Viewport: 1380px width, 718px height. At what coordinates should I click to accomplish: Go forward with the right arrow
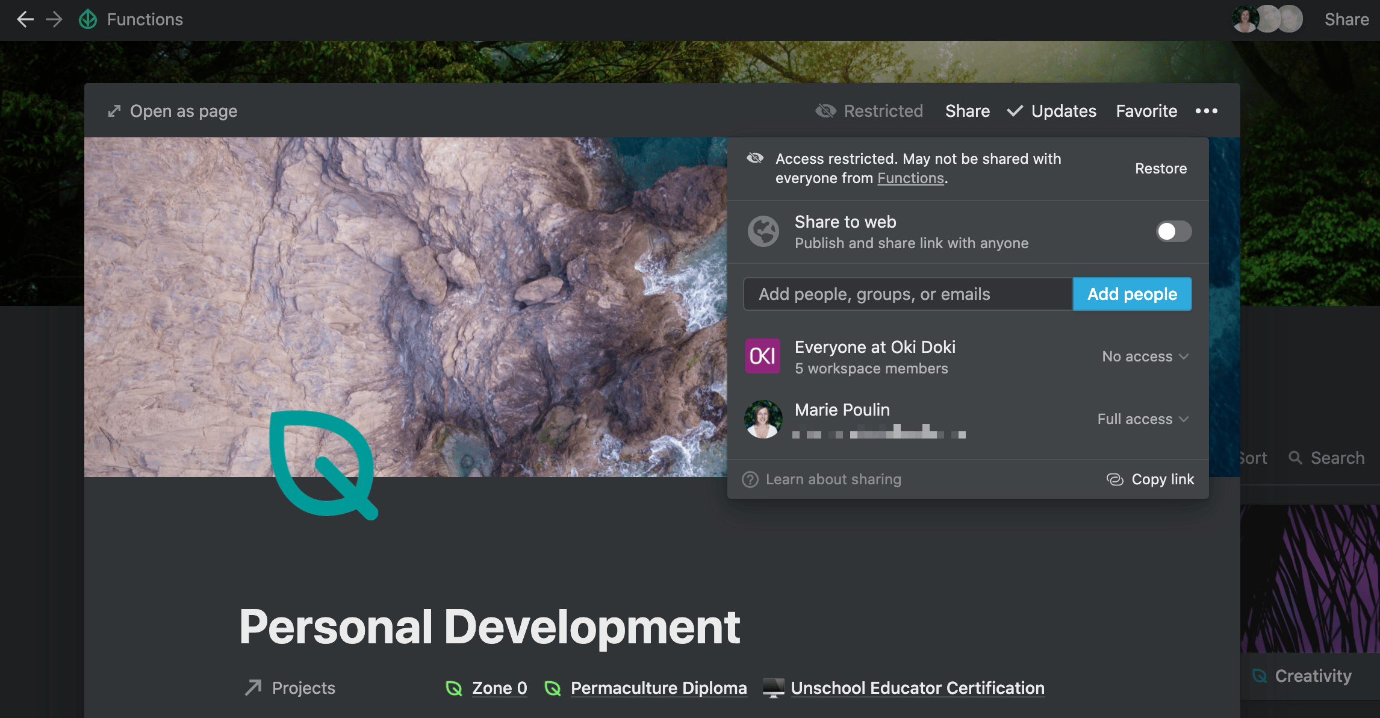tap(54, 19)
